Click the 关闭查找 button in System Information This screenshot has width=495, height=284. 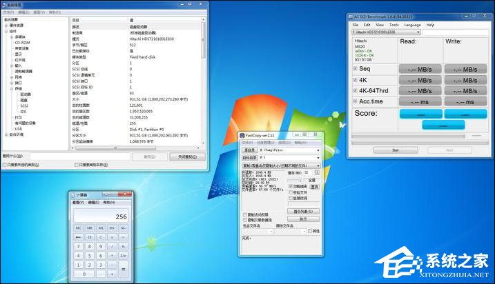[188, 156]
